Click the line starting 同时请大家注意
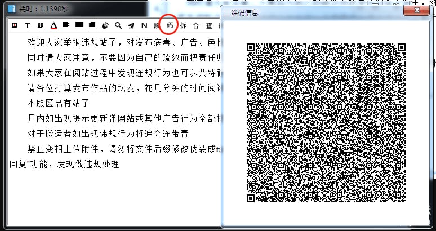 click(x=124, y=58)
